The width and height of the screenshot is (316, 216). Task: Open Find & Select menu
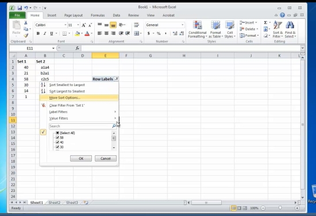click(x=290, y=29)
